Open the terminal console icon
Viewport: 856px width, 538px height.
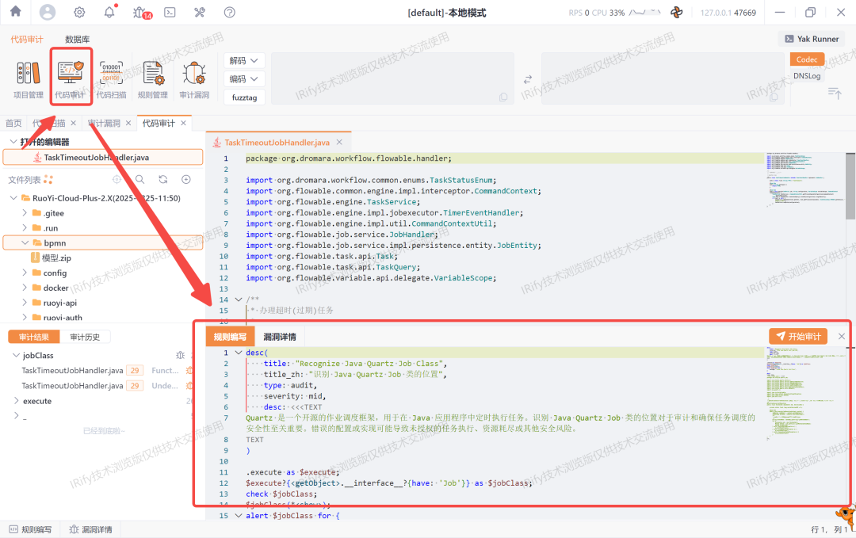click(x=170, y=12)
